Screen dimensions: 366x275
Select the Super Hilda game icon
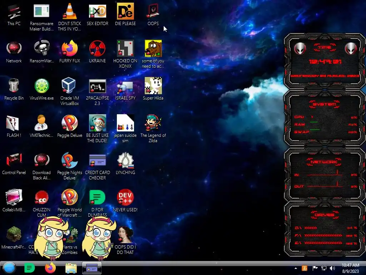[153, 86]
